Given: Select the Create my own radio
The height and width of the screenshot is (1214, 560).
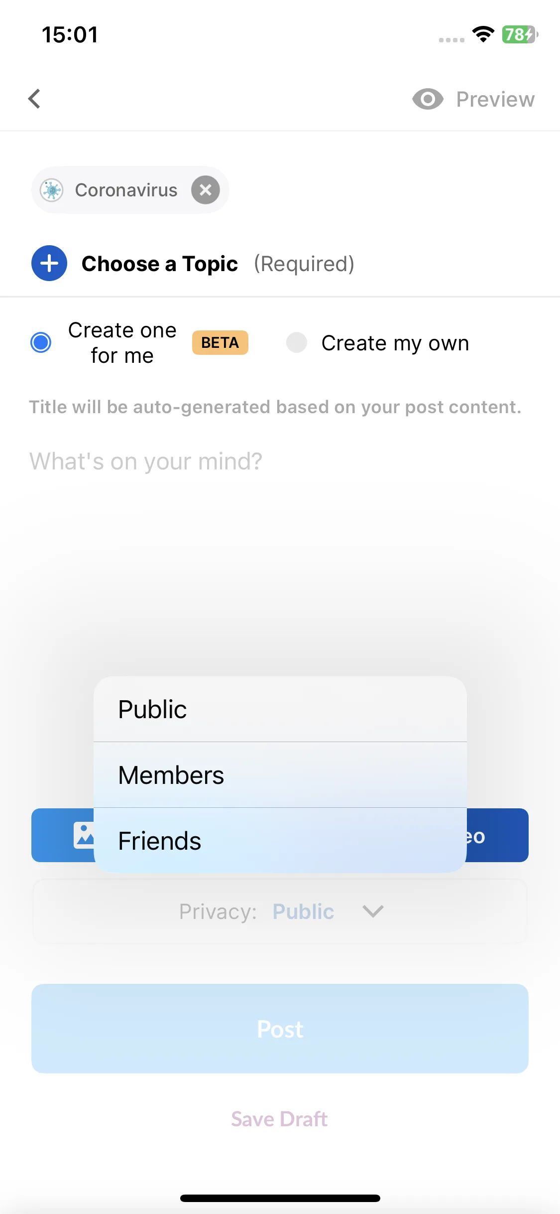Looking at the screenshot, I should pos(297,342).
